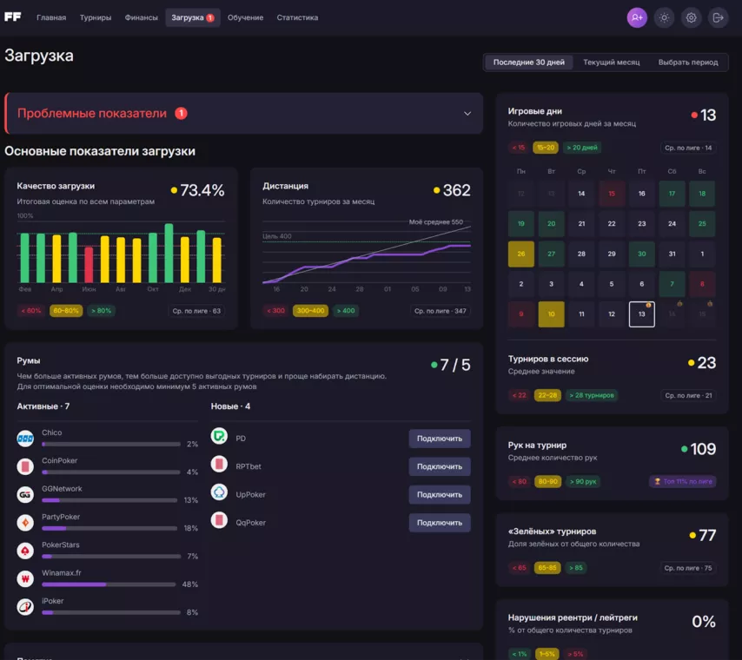Click the GGNetwork room icon

(25, 494)
